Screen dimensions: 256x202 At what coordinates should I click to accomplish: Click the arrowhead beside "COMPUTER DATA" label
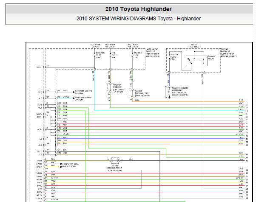tap(61, 164)
